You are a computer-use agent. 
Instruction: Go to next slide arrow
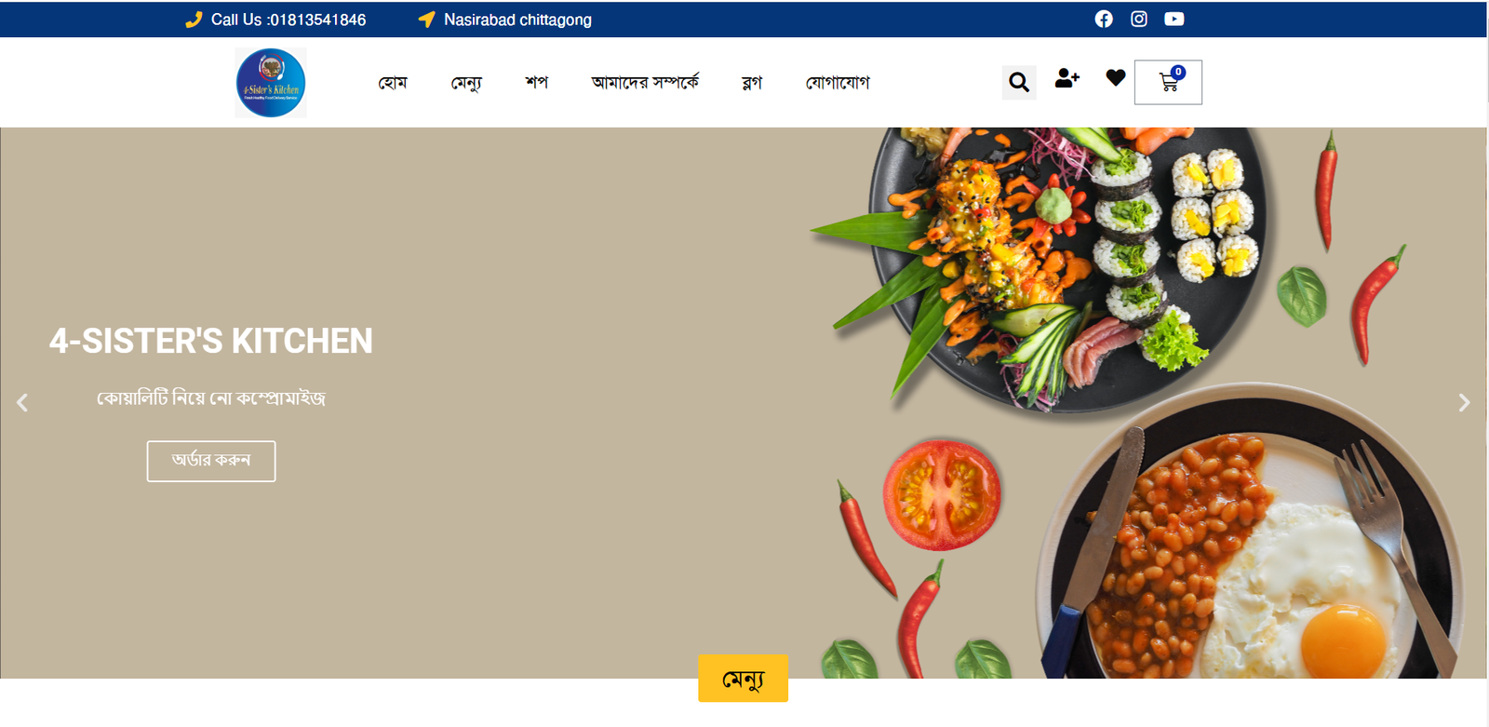click(x=1464, y=402)
